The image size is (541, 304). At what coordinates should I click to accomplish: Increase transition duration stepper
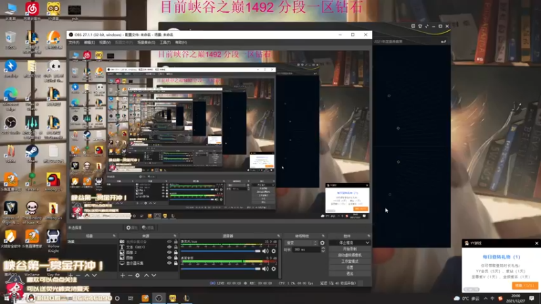click(323, 248)
